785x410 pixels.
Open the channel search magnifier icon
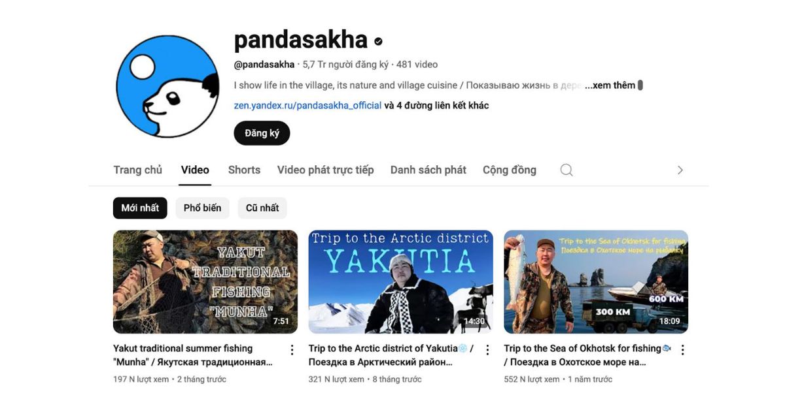[567, 170]
